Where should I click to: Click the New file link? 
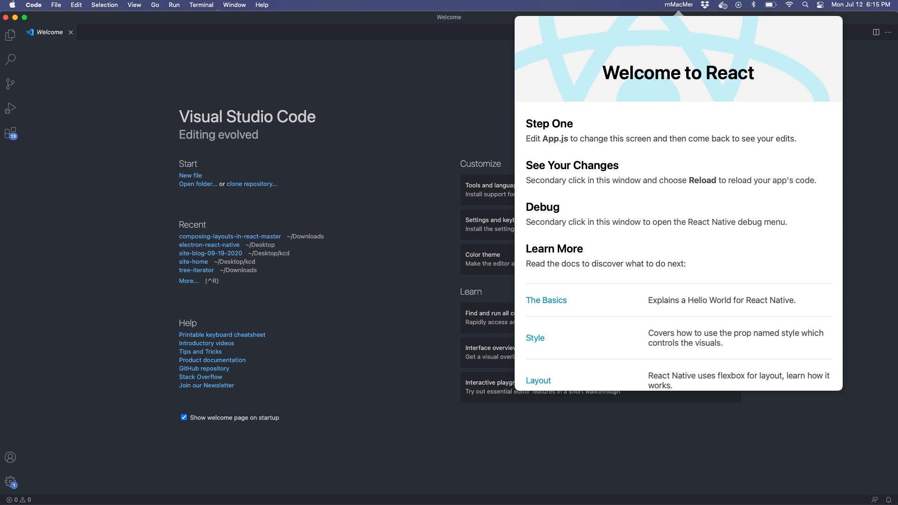tap(190, 176)
